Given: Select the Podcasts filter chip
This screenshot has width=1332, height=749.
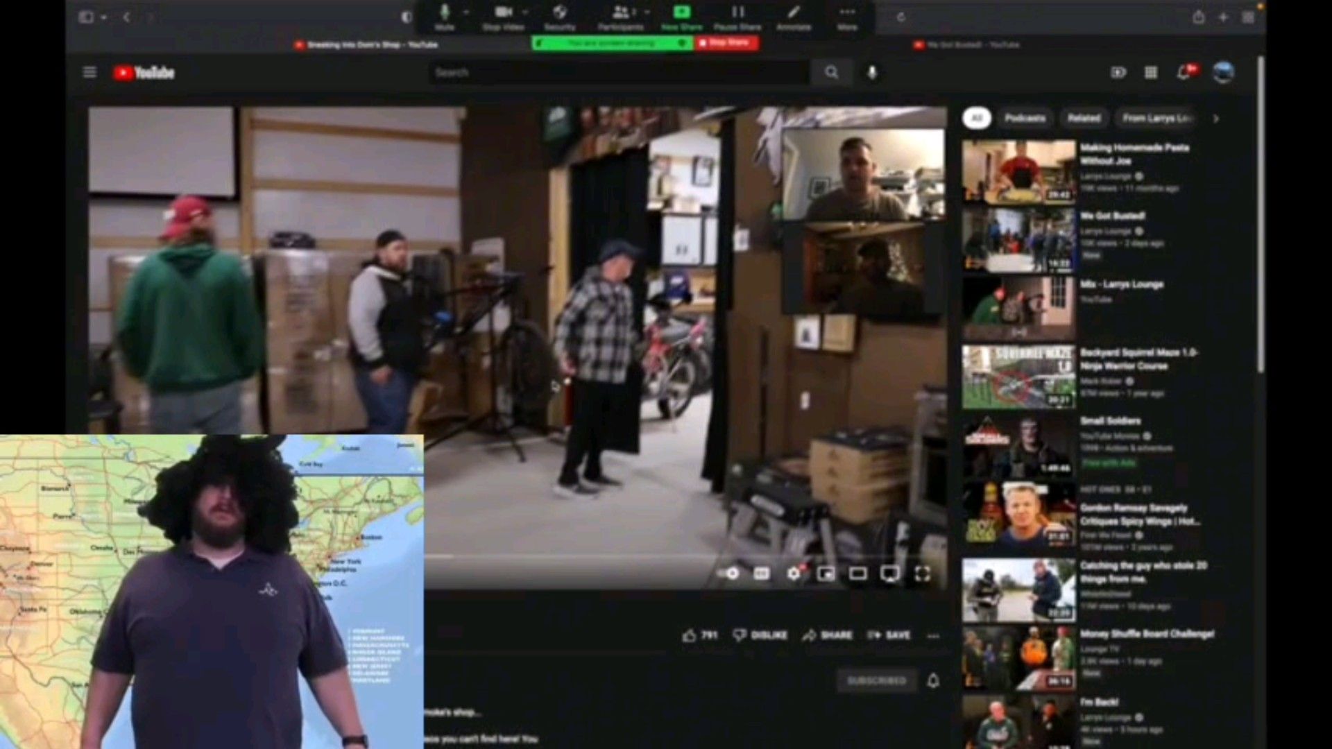Looking at the screenshot, I should 1025,118.
